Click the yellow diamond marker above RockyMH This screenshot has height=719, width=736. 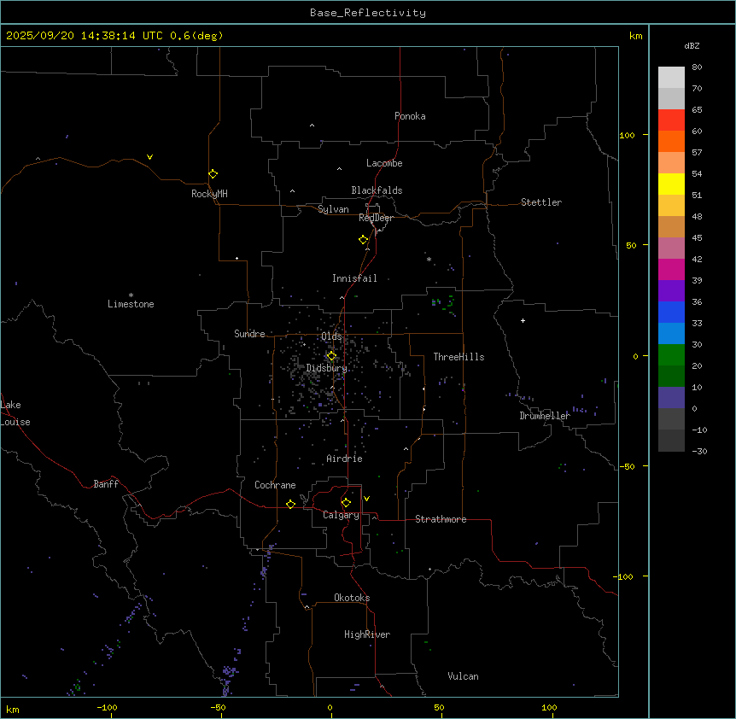[213, 173]
